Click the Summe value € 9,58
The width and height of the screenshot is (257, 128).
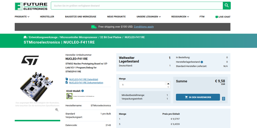coord(220,81)
